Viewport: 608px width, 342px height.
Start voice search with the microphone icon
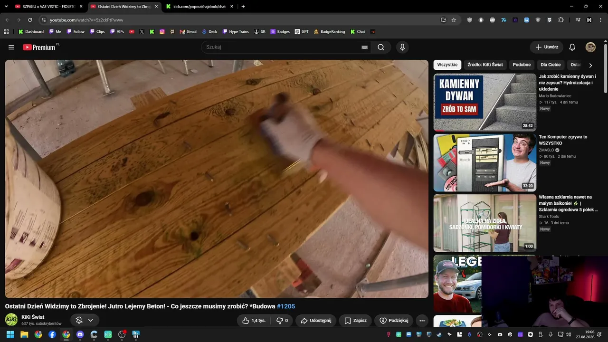point(402,47)
